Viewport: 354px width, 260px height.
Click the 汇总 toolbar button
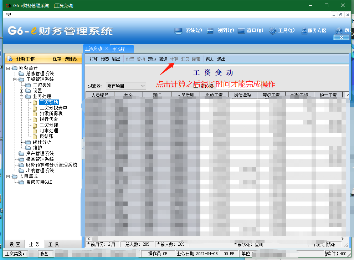pos(185,59)
